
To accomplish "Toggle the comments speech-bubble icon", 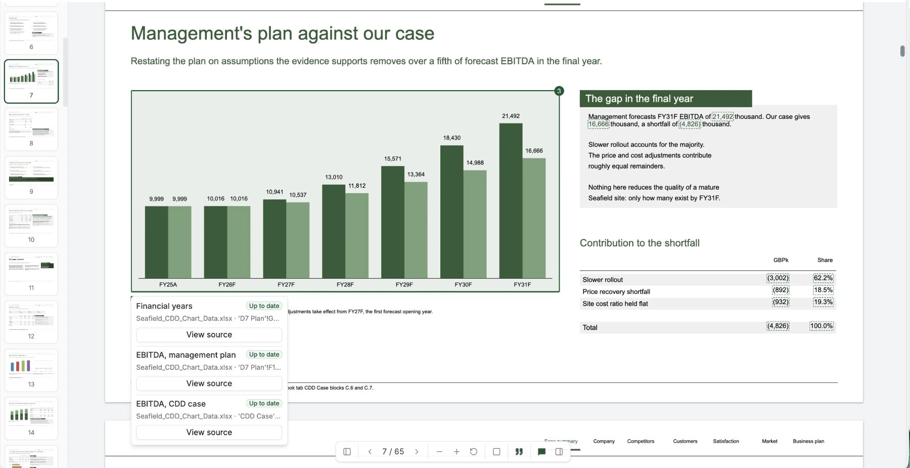I will pos(541,451).
